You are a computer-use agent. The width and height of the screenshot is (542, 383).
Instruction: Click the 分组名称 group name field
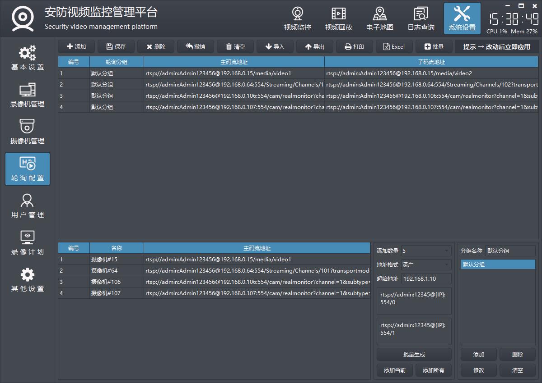click(510, 251)
